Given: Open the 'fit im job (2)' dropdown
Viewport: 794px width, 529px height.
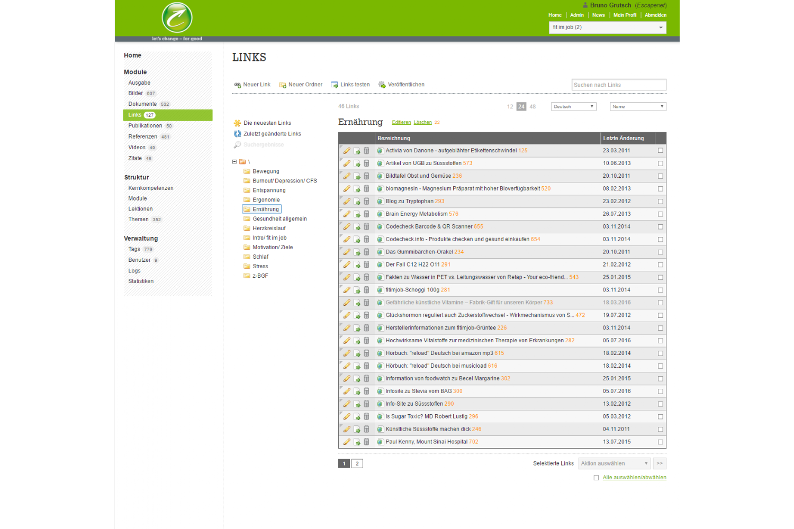Looking at the screenshot, I should point(607,28).
